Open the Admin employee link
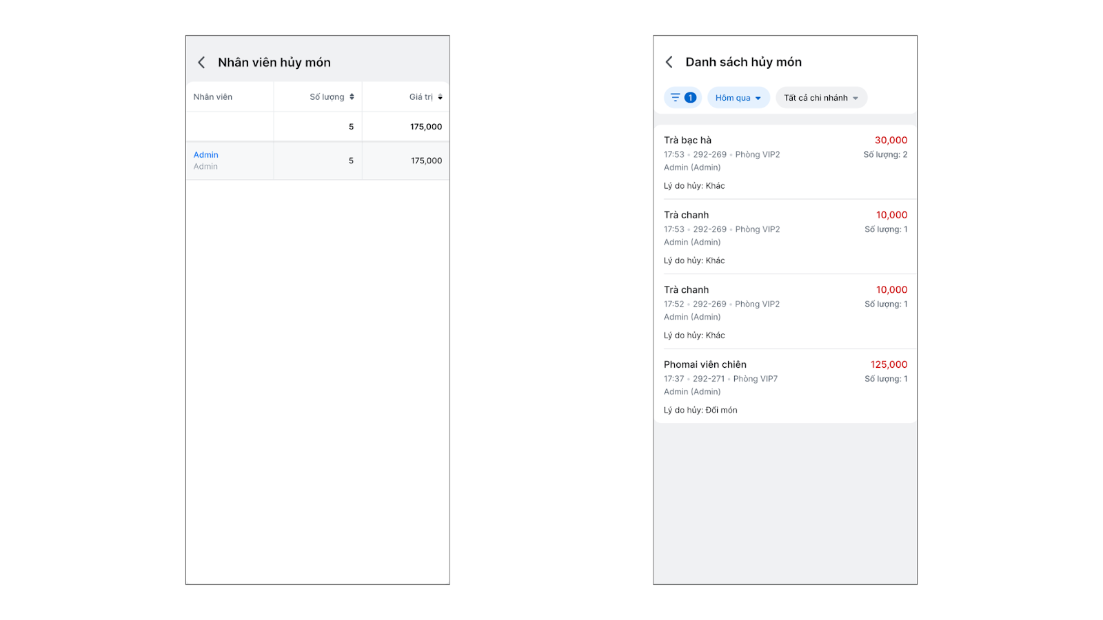The width and height of the screenshot is (1103, 620). [205, 155]
